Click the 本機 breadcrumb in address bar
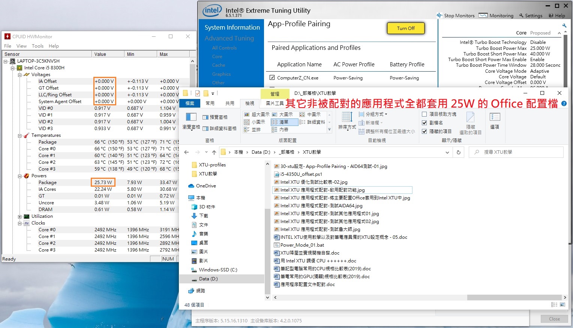Screen dimensions: 573x328 pyautogui.click(x=238, y=152)
